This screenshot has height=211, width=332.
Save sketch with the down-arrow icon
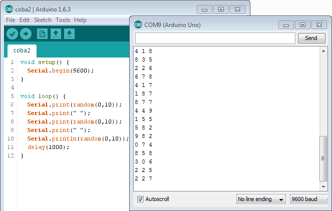click(69, 34)
